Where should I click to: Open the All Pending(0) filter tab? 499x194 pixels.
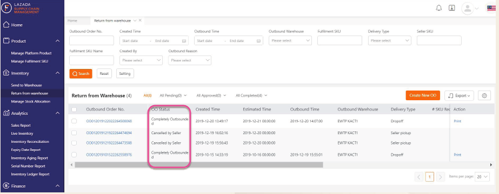tap(173, 95)
